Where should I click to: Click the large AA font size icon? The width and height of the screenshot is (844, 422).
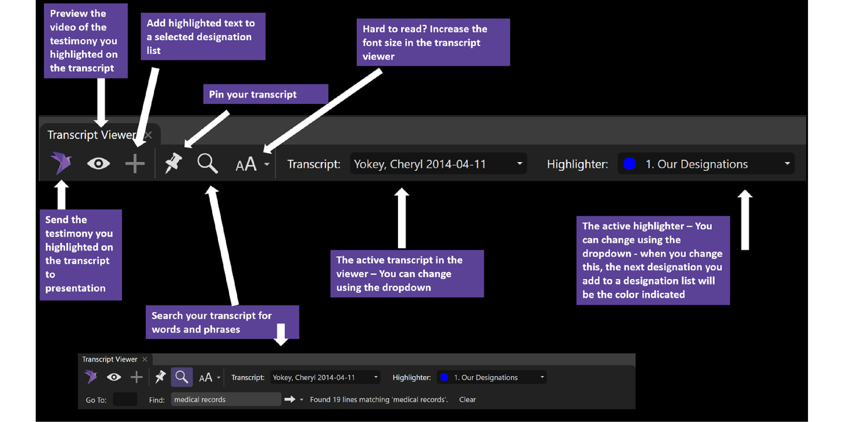point(246,164)
